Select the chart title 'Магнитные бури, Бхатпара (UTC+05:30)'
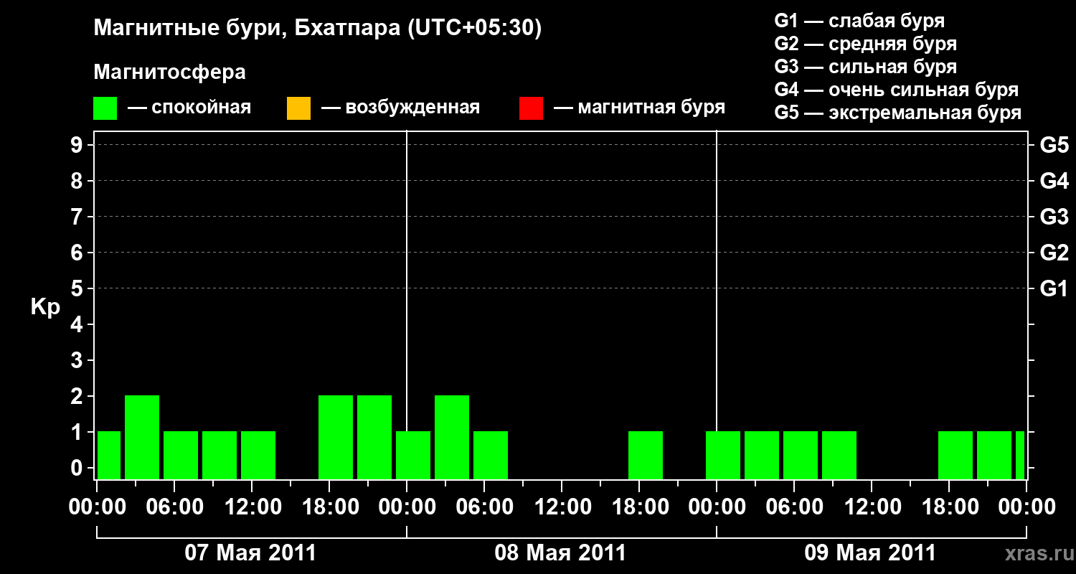This screenshot has height=574, width=1076. [318, 29]
